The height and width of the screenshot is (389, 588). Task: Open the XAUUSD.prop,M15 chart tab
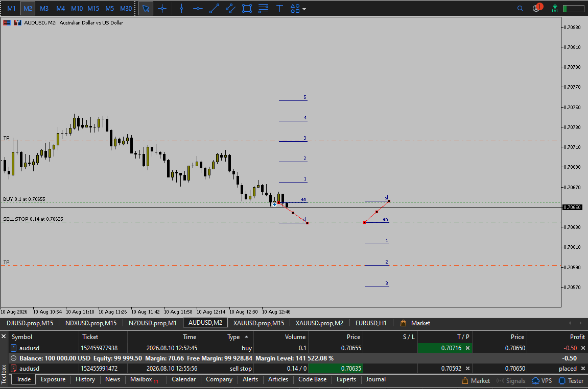coord(258,323)
